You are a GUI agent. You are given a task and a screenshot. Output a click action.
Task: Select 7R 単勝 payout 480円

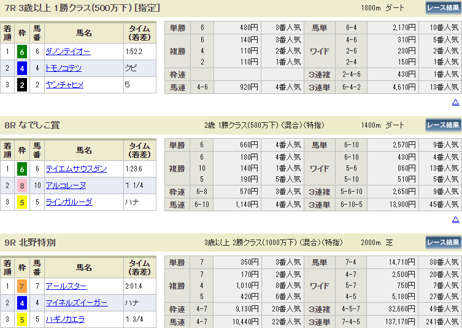[249, 28]
